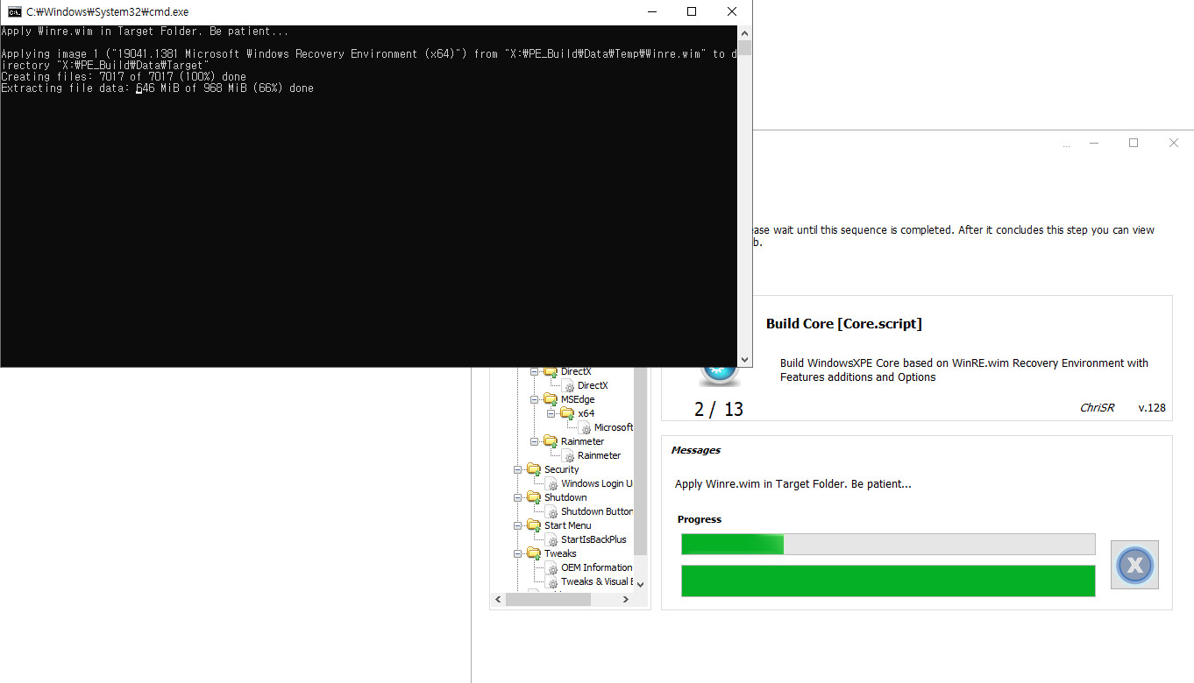This screenshot has height=683, width=1194.
Task: Select the StartIsBackPlus tree entry
Action: 593,539
